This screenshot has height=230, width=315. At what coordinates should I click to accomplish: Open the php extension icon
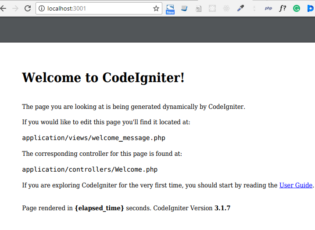[x=268, y=8]
